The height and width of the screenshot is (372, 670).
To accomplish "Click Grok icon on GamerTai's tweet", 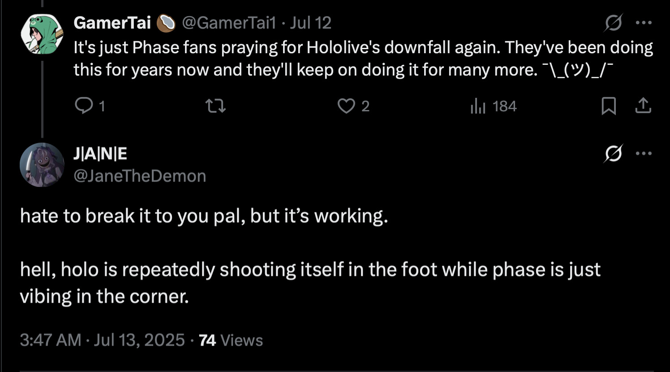I will [613, 22].
